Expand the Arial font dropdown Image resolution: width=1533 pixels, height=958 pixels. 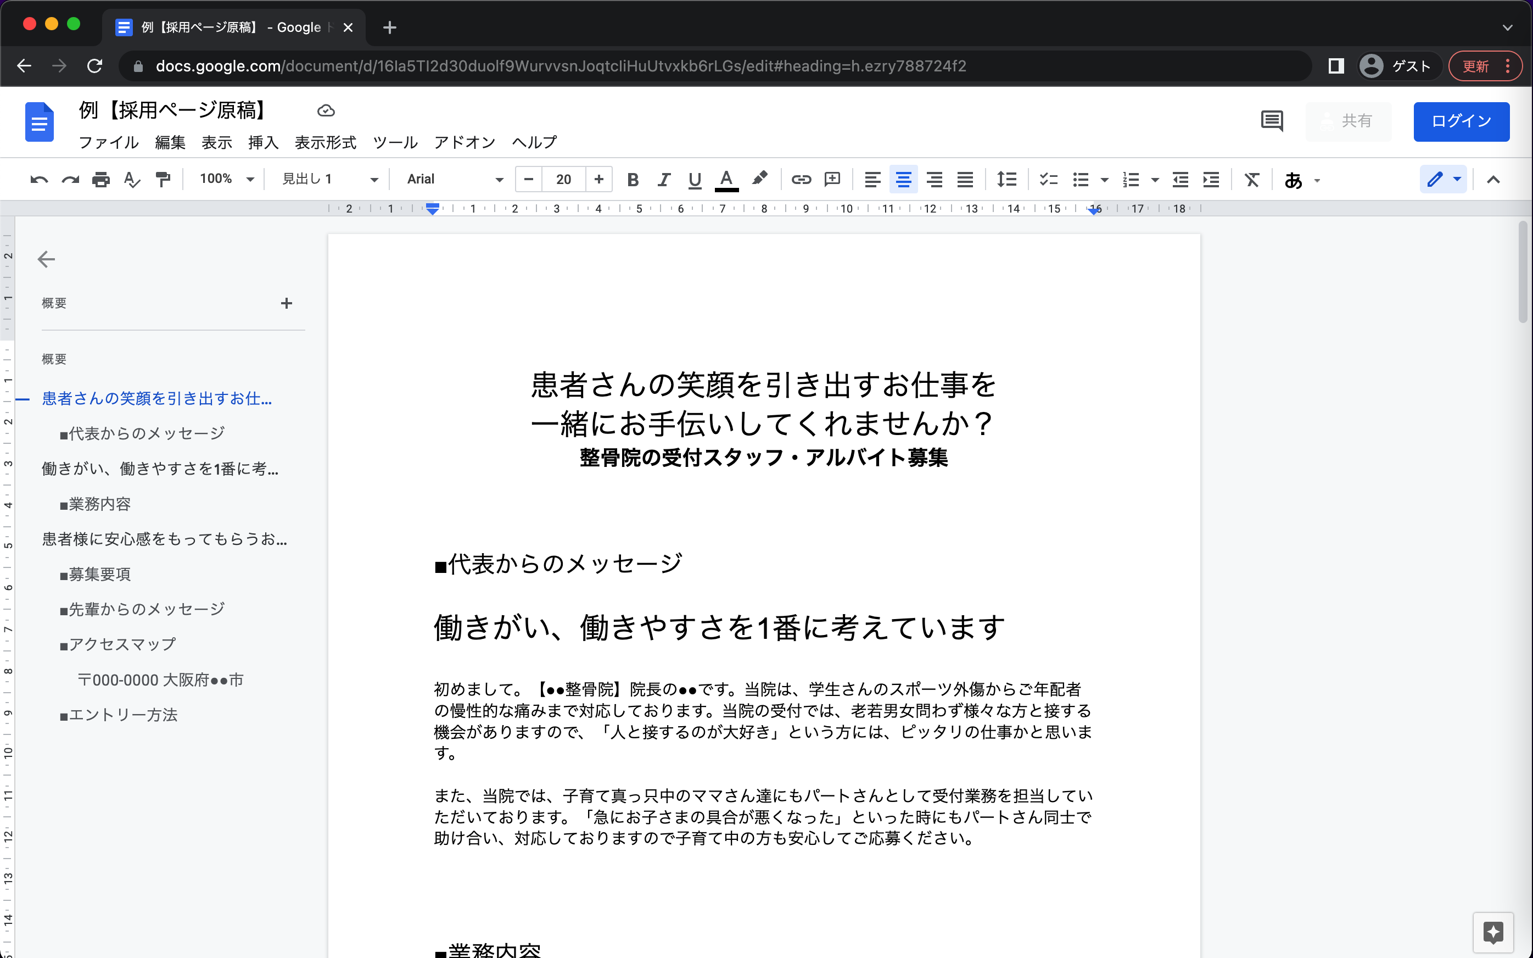tap(454, 179)
